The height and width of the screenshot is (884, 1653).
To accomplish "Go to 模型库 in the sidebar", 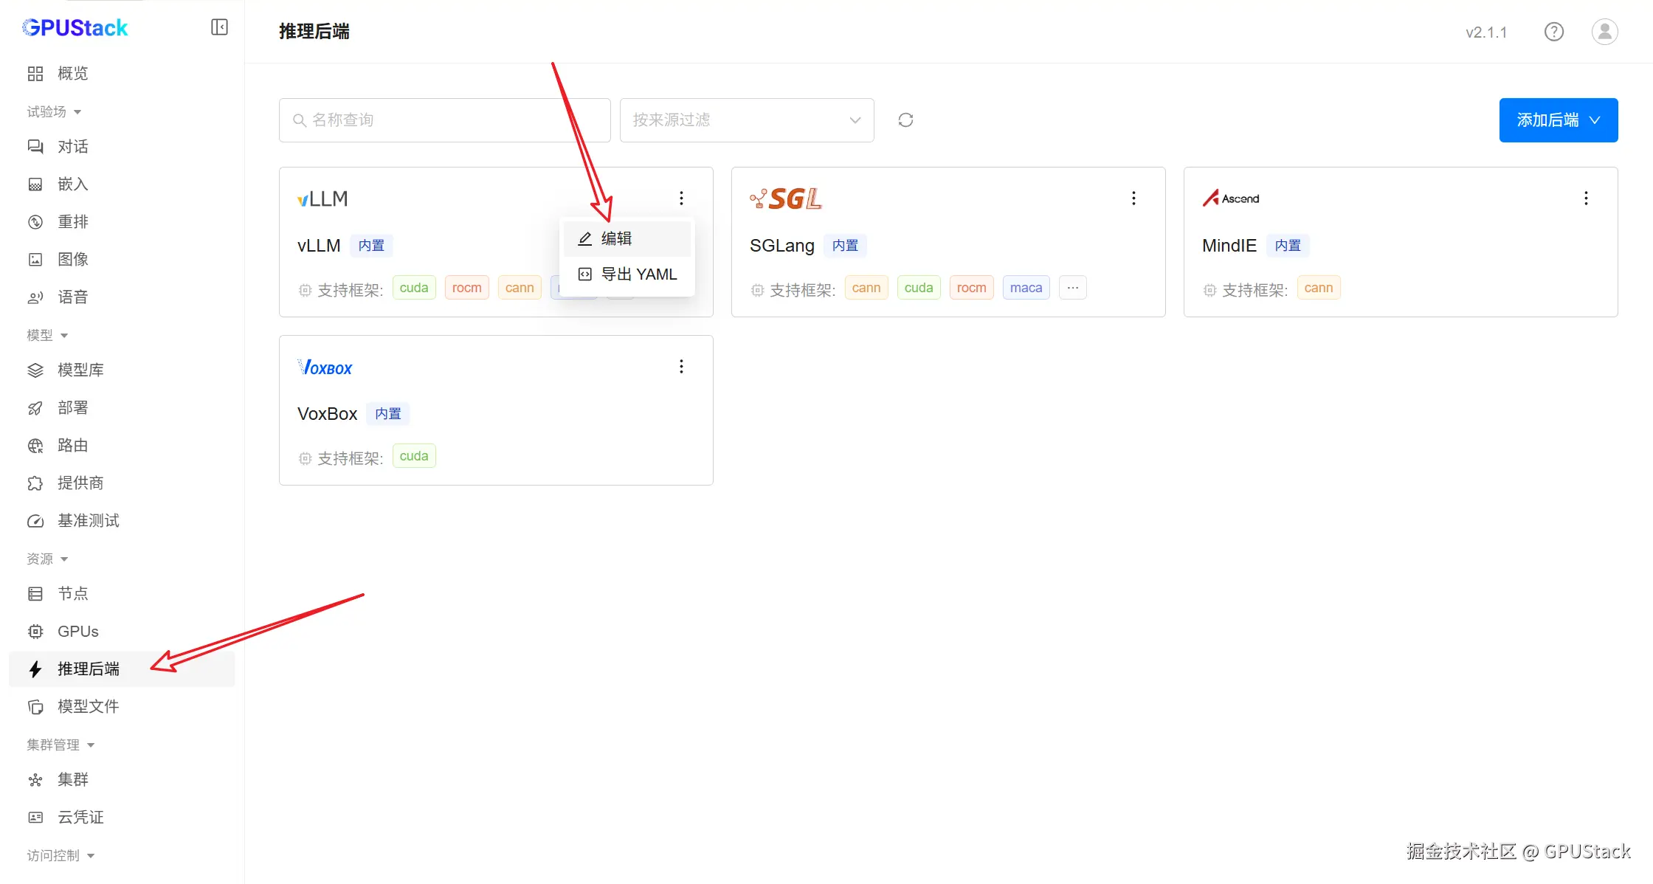I will [80, 370].
